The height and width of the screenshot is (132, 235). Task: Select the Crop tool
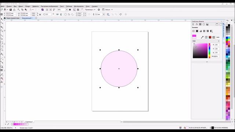click(2, 27)
